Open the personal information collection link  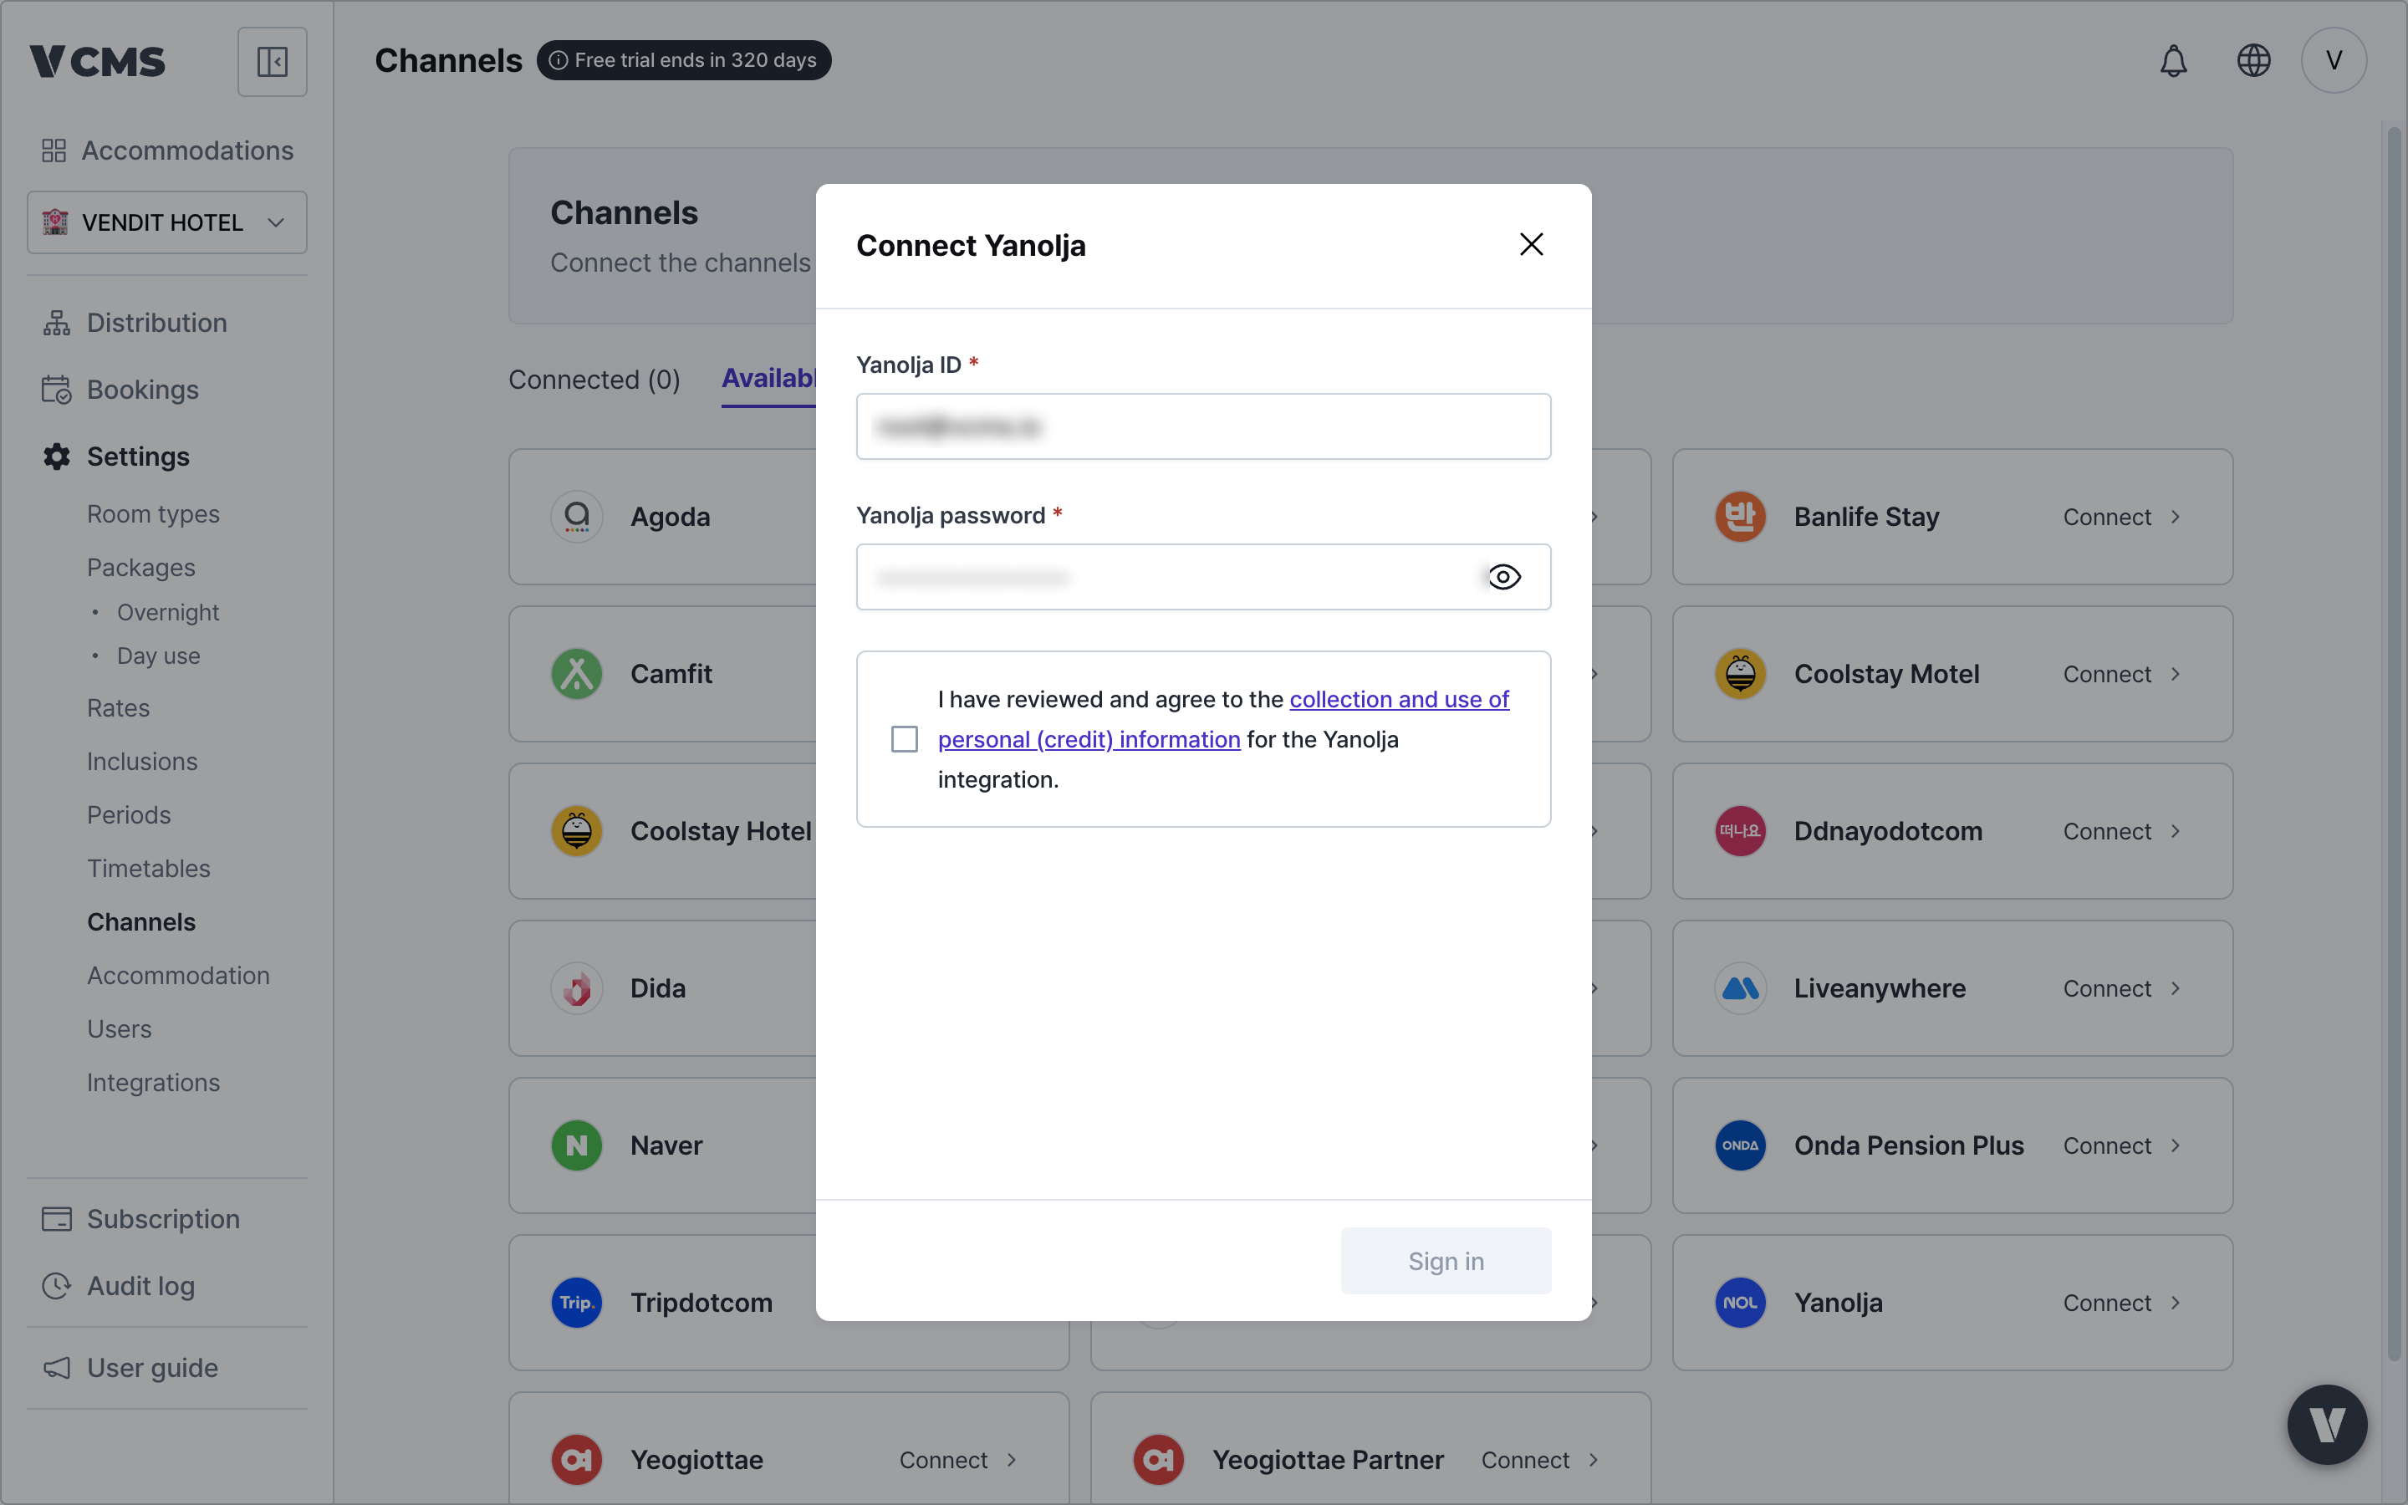coord(1223,719)
